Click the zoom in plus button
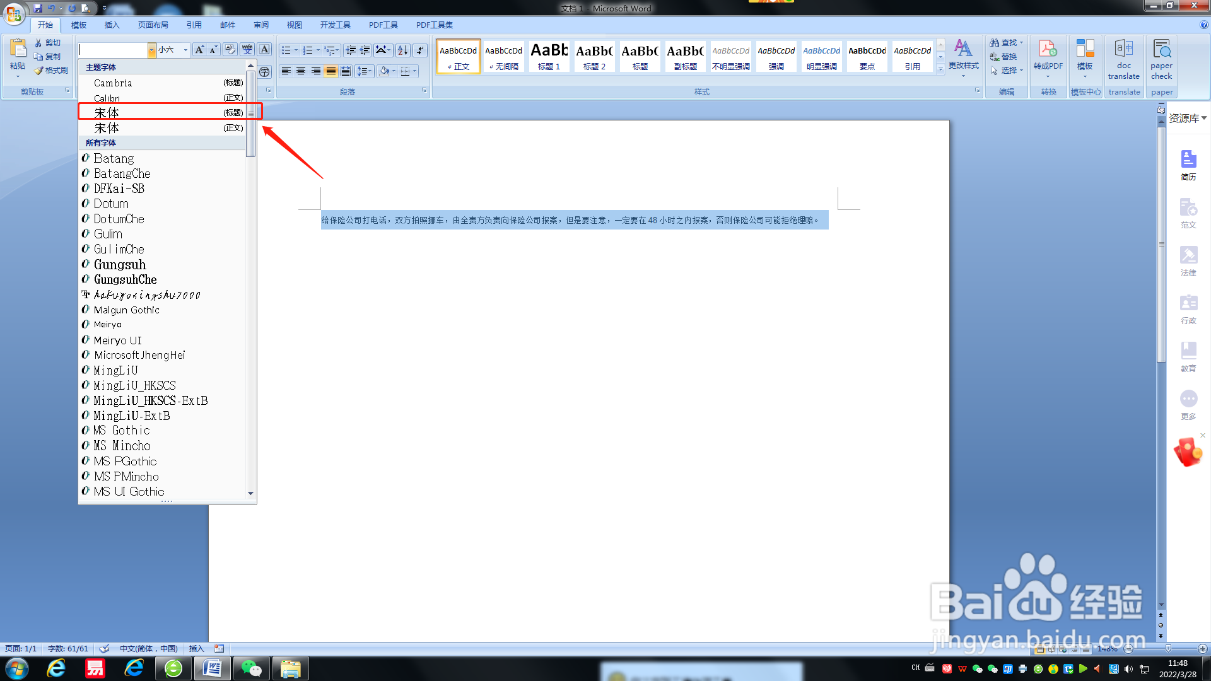This screenshot has width=1211, height=681. click(1203, 649)
